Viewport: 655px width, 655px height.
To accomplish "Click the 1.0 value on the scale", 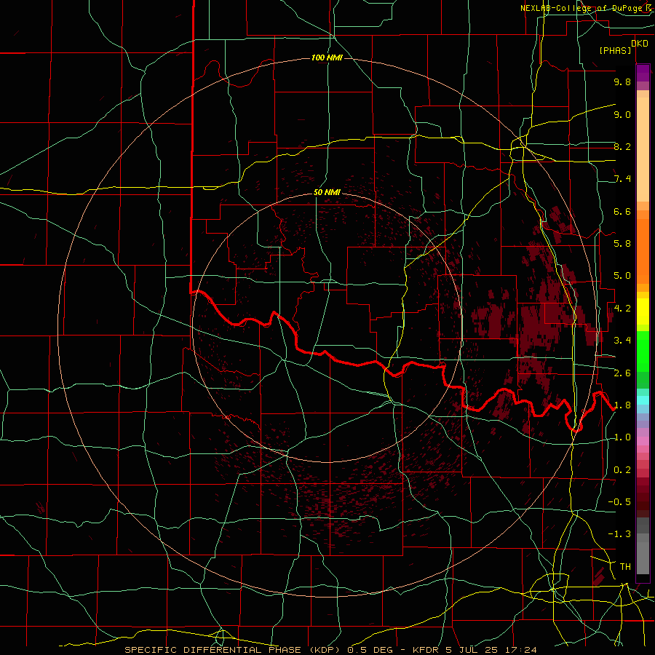I will [622, 437].
